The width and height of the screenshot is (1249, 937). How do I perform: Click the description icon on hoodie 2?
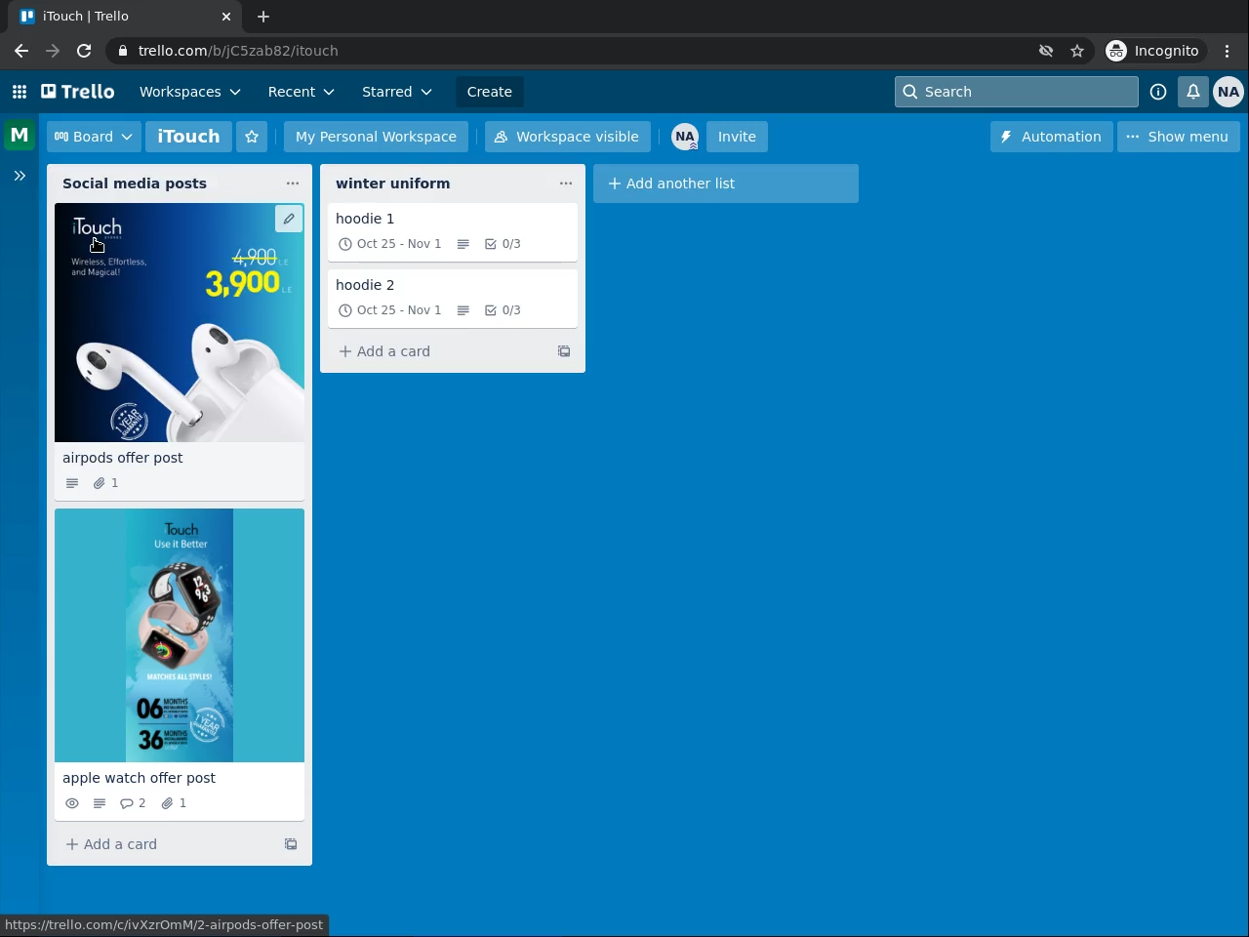(x=463, y=310)
